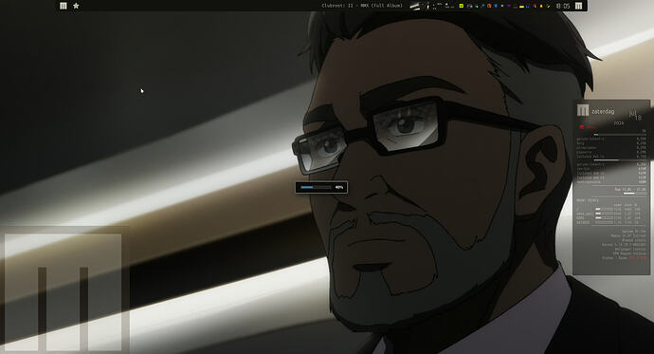Click the Manjaro logo beside the clock
The height and width of the screenshot is (354, 654).
(x=578, y=6)
